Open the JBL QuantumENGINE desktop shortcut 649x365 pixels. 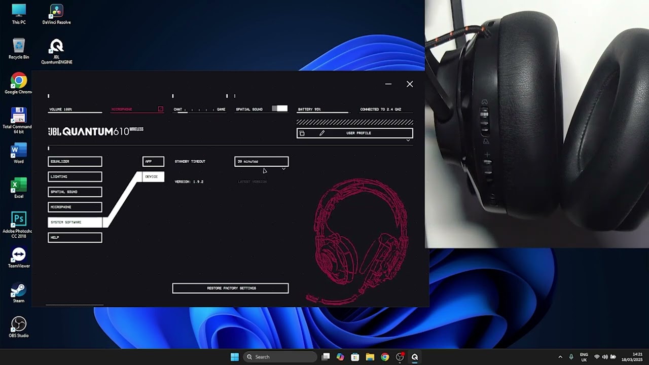[x=56, y=52]
